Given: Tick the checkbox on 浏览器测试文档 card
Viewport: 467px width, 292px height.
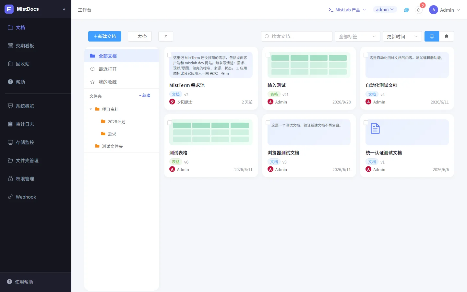Looking at the screenshot, I should (x=268, y=123).
